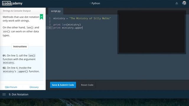Open the Glossary link

[x=34, y=87]
